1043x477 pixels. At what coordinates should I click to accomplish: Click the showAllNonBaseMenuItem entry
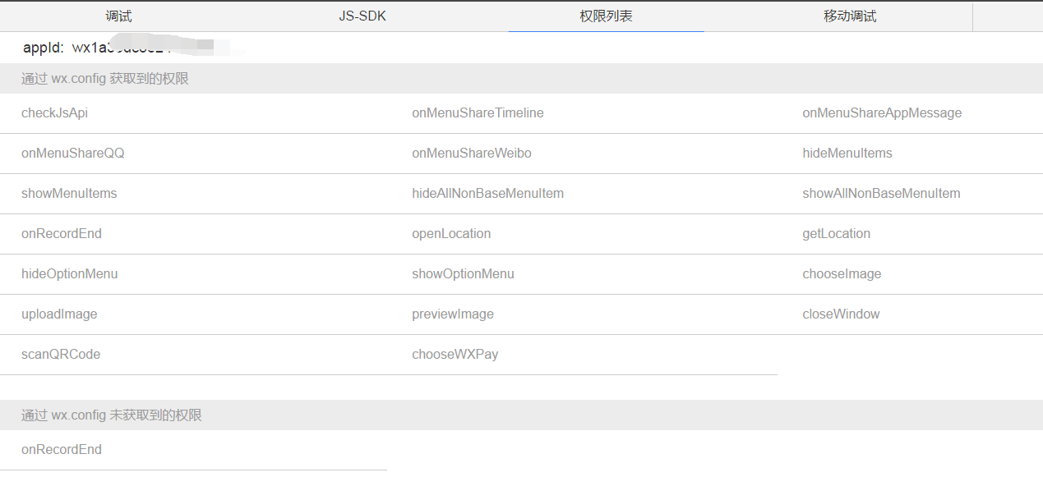[x=881, y=194]
